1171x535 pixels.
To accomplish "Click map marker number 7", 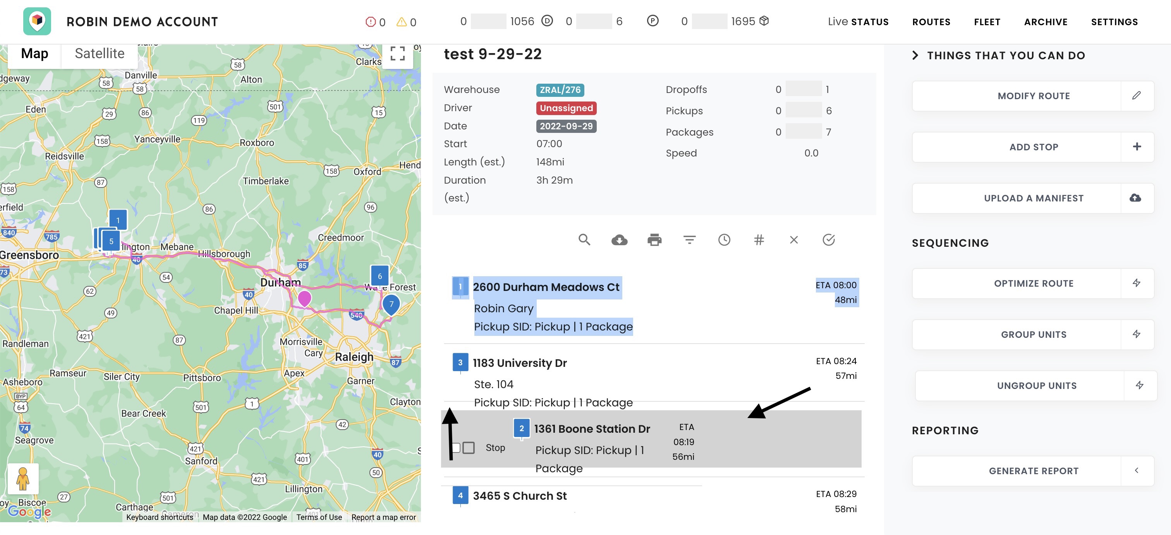I will click(391, 304).
